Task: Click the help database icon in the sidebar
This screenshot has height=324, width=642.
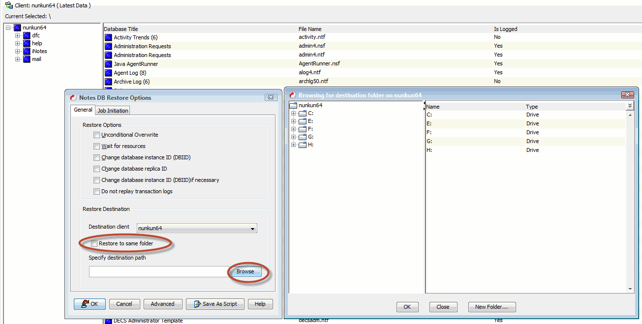Action: (x=26, y=43)
